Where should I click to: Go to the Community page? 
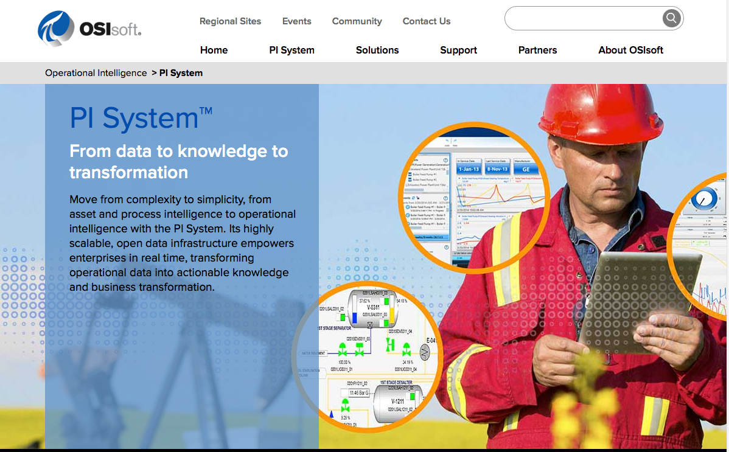(357, 21)
